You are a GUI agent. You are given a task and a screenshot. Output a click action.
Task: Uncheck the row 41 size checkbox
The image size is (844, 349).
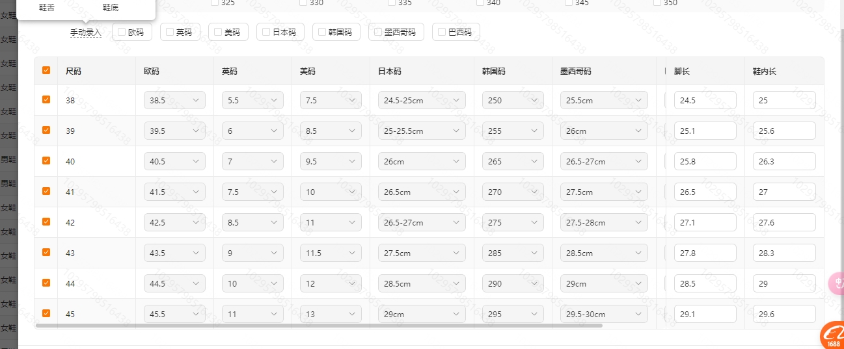click(46, 191)
